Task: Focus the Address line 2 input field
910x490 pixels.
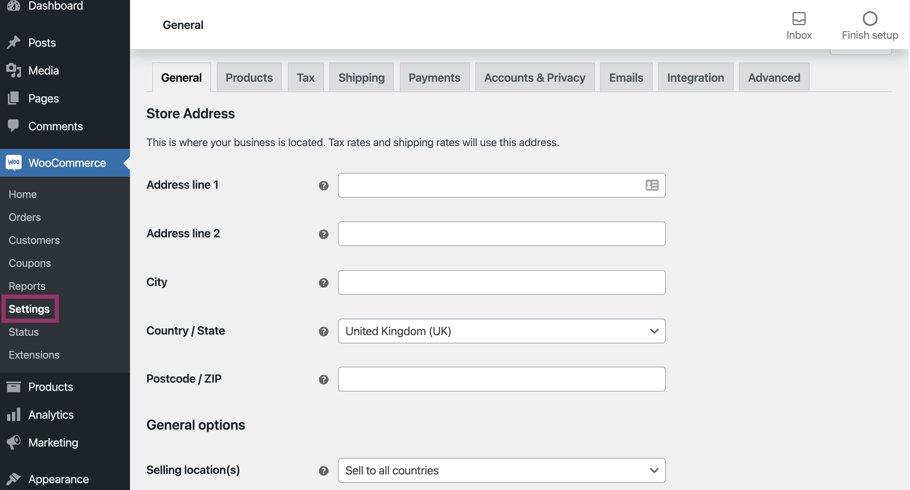Action: pos(501,234)
